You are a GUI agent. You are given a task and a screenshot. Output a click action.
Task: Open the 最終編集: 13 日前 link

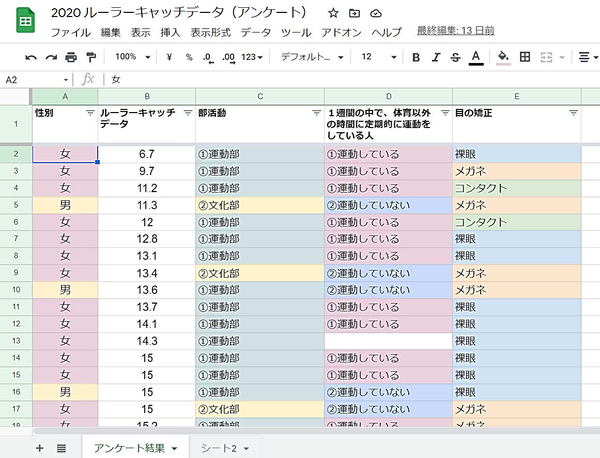455,31
